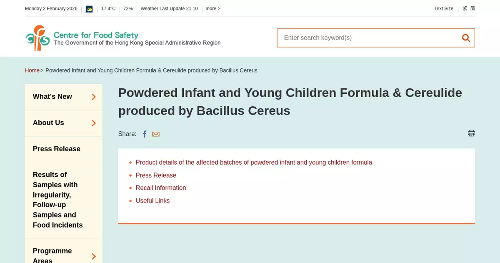The image size is (500, 263).
Task: Click the weather icon in top bar
Action: click(89, 9)
